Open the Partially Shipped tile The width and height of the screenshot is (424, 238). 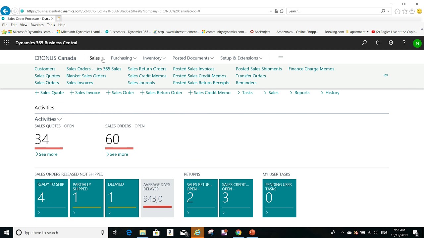[x=87, y=198]
